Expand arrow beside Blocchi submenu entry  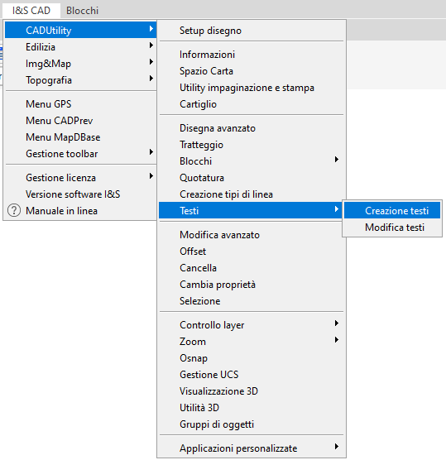point(337,160)
